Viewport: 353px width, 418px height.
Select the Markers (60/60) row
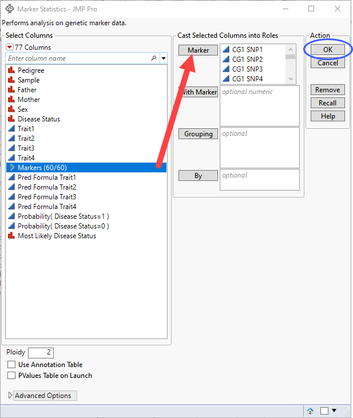(x=86, y=167)
